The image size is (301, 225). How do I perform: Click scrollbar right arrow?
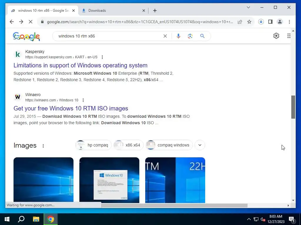coord(288,205)
